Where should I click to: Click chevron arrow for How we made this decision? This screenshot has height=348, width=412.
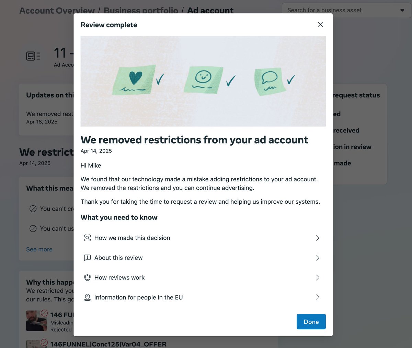coord(318,238)
